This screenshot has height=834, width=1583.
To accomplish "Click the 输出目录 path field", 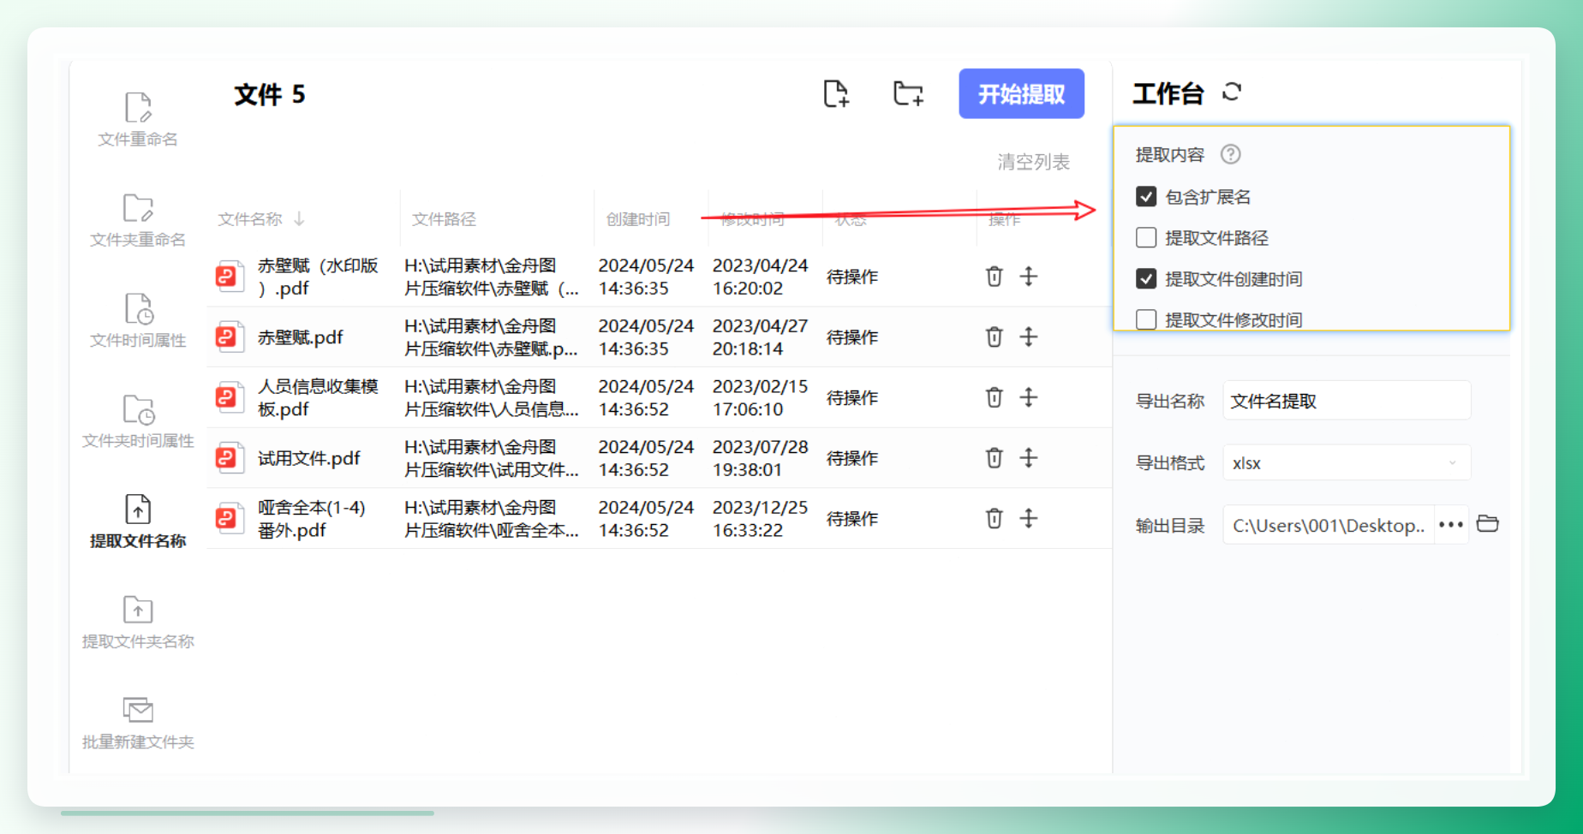I will pyautogui.click(x=1329, y=526).
